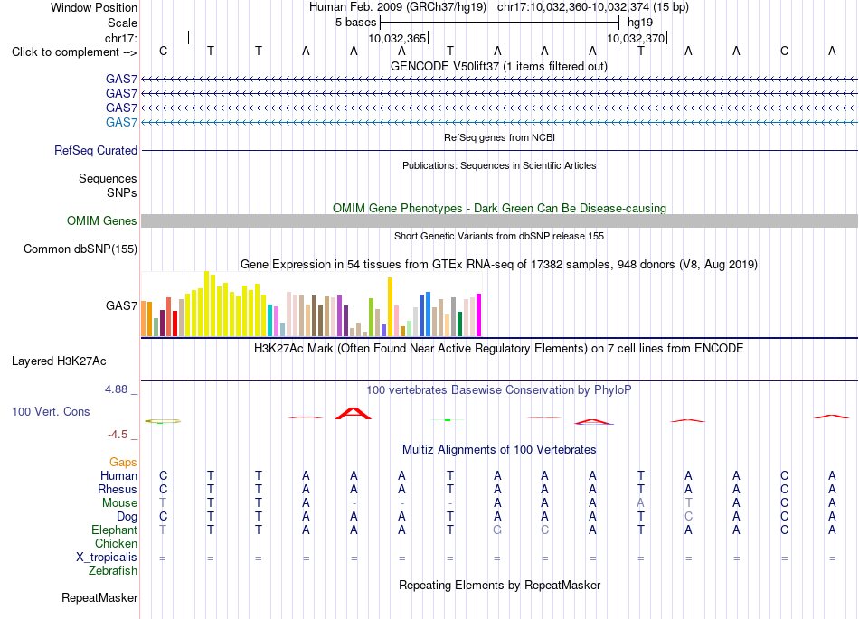The image size is (859, 619).
Task: Select the Rhesus species row label
Action: [x=118, y=489]
